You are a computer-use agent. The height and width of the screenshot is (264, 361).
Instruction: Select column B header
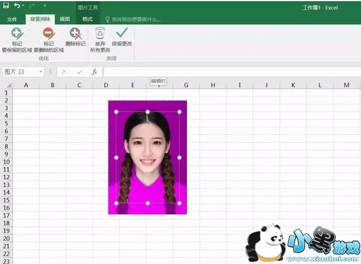click(53, 85)
